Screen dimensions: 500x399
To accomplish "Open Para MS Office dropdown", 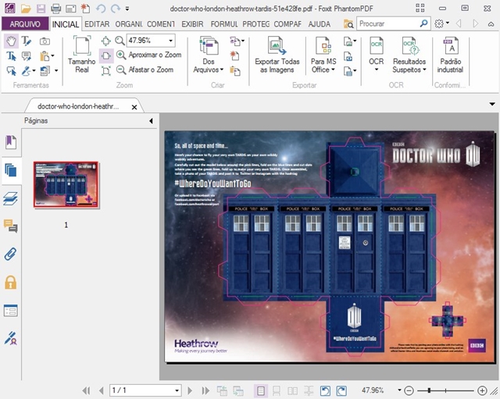I will coord(323,55).
